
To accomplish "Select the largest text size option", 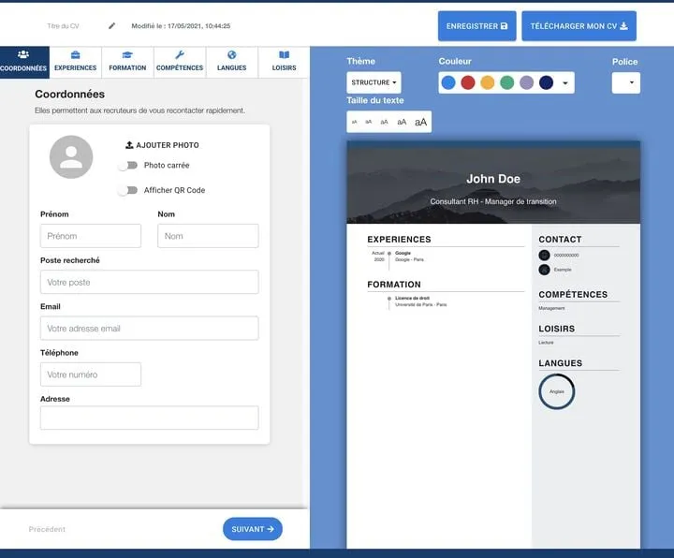I will click(421, 122).
